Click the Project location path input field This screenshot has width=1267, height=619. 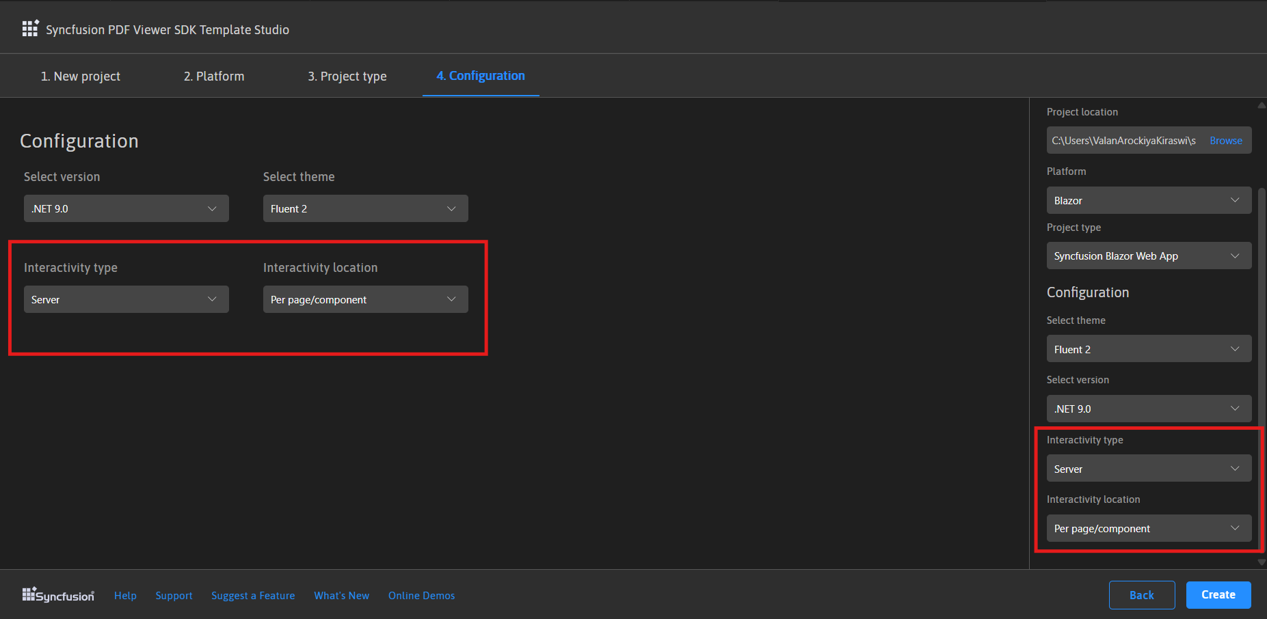1125,140
